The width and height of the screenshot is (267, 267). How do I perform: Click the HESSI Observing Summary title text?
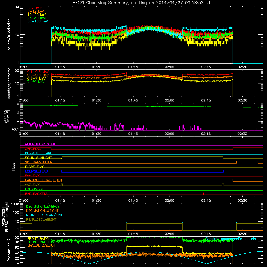141,3
